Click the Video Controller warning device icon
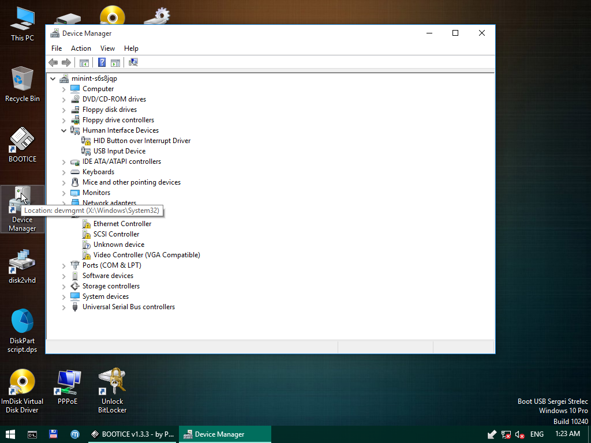The height and width of the screenshot is (443, 591). click(x=87, y=255)
